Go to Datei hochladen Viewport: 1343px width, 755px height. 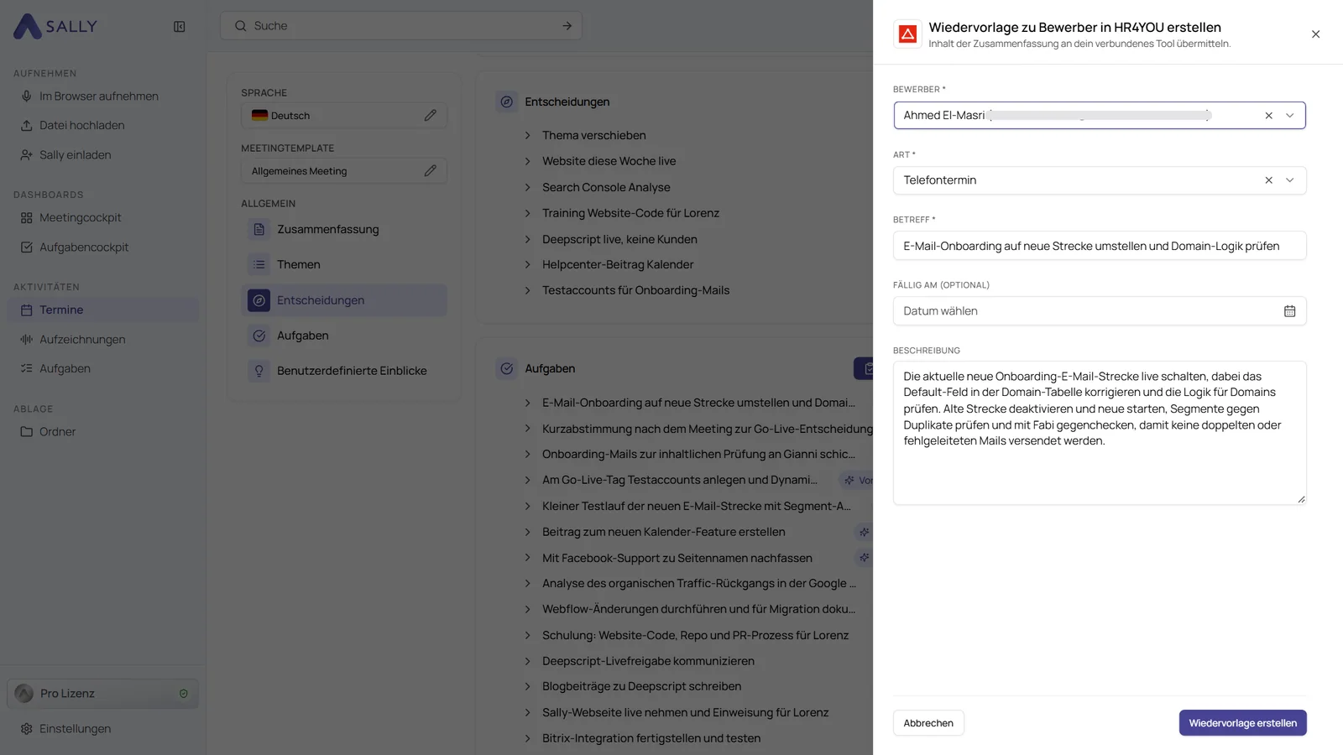point(81,126)
